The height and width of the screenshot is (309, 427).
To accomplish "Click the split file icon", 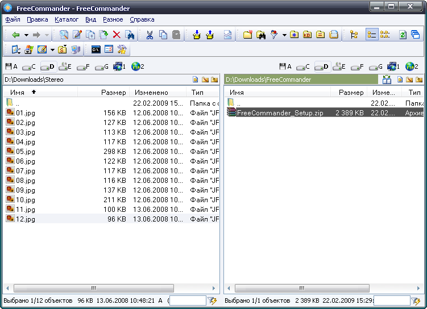I will [227, 35].
